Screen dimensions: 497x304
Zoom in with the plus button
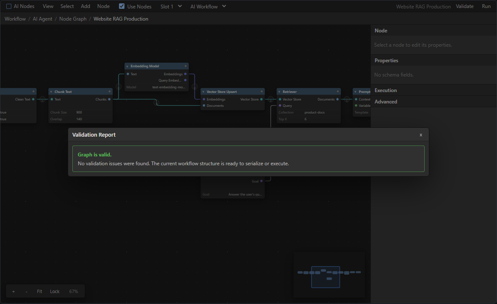pyautogui.click(x=13, y=291)
